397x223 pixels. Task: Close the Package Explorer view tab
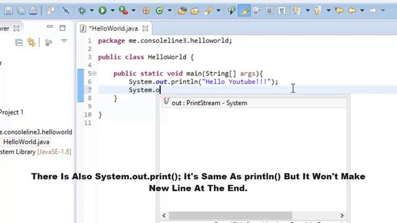17,28
